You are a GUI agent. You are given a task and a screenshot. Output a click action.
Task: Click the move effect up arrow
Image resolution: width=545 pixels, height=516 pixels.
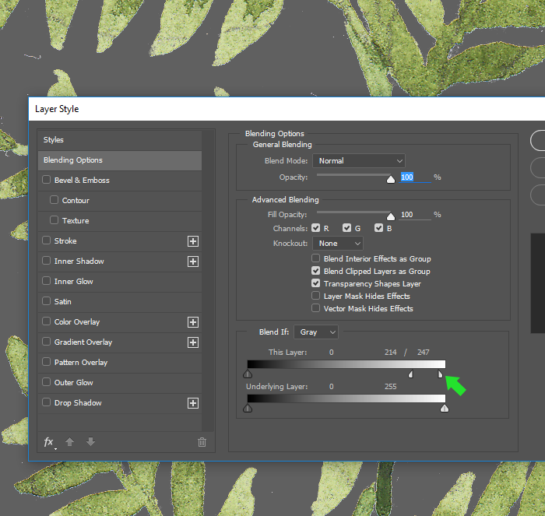click(x=69, y=442)
